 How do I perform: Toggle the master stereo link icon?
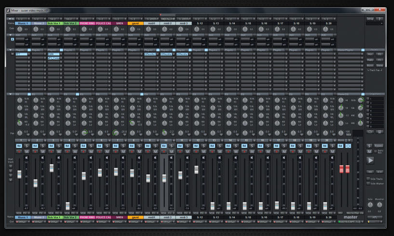tap(348, 146)
